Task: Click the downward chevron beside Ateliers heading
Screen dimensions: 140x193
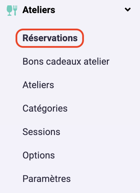Action: (128, 9)
